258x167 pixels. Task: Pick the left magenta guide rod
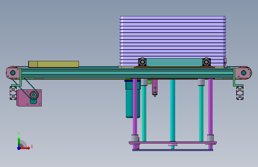coord(135,114)
